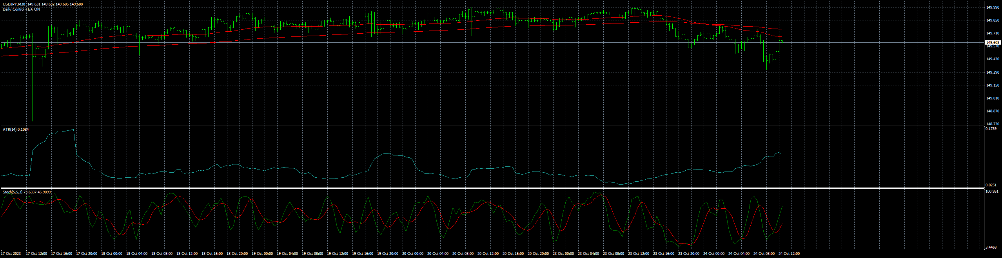Click the '20 Oct 00:00' time label
This screenshot has width=1002, height=258.
[413, 254]
